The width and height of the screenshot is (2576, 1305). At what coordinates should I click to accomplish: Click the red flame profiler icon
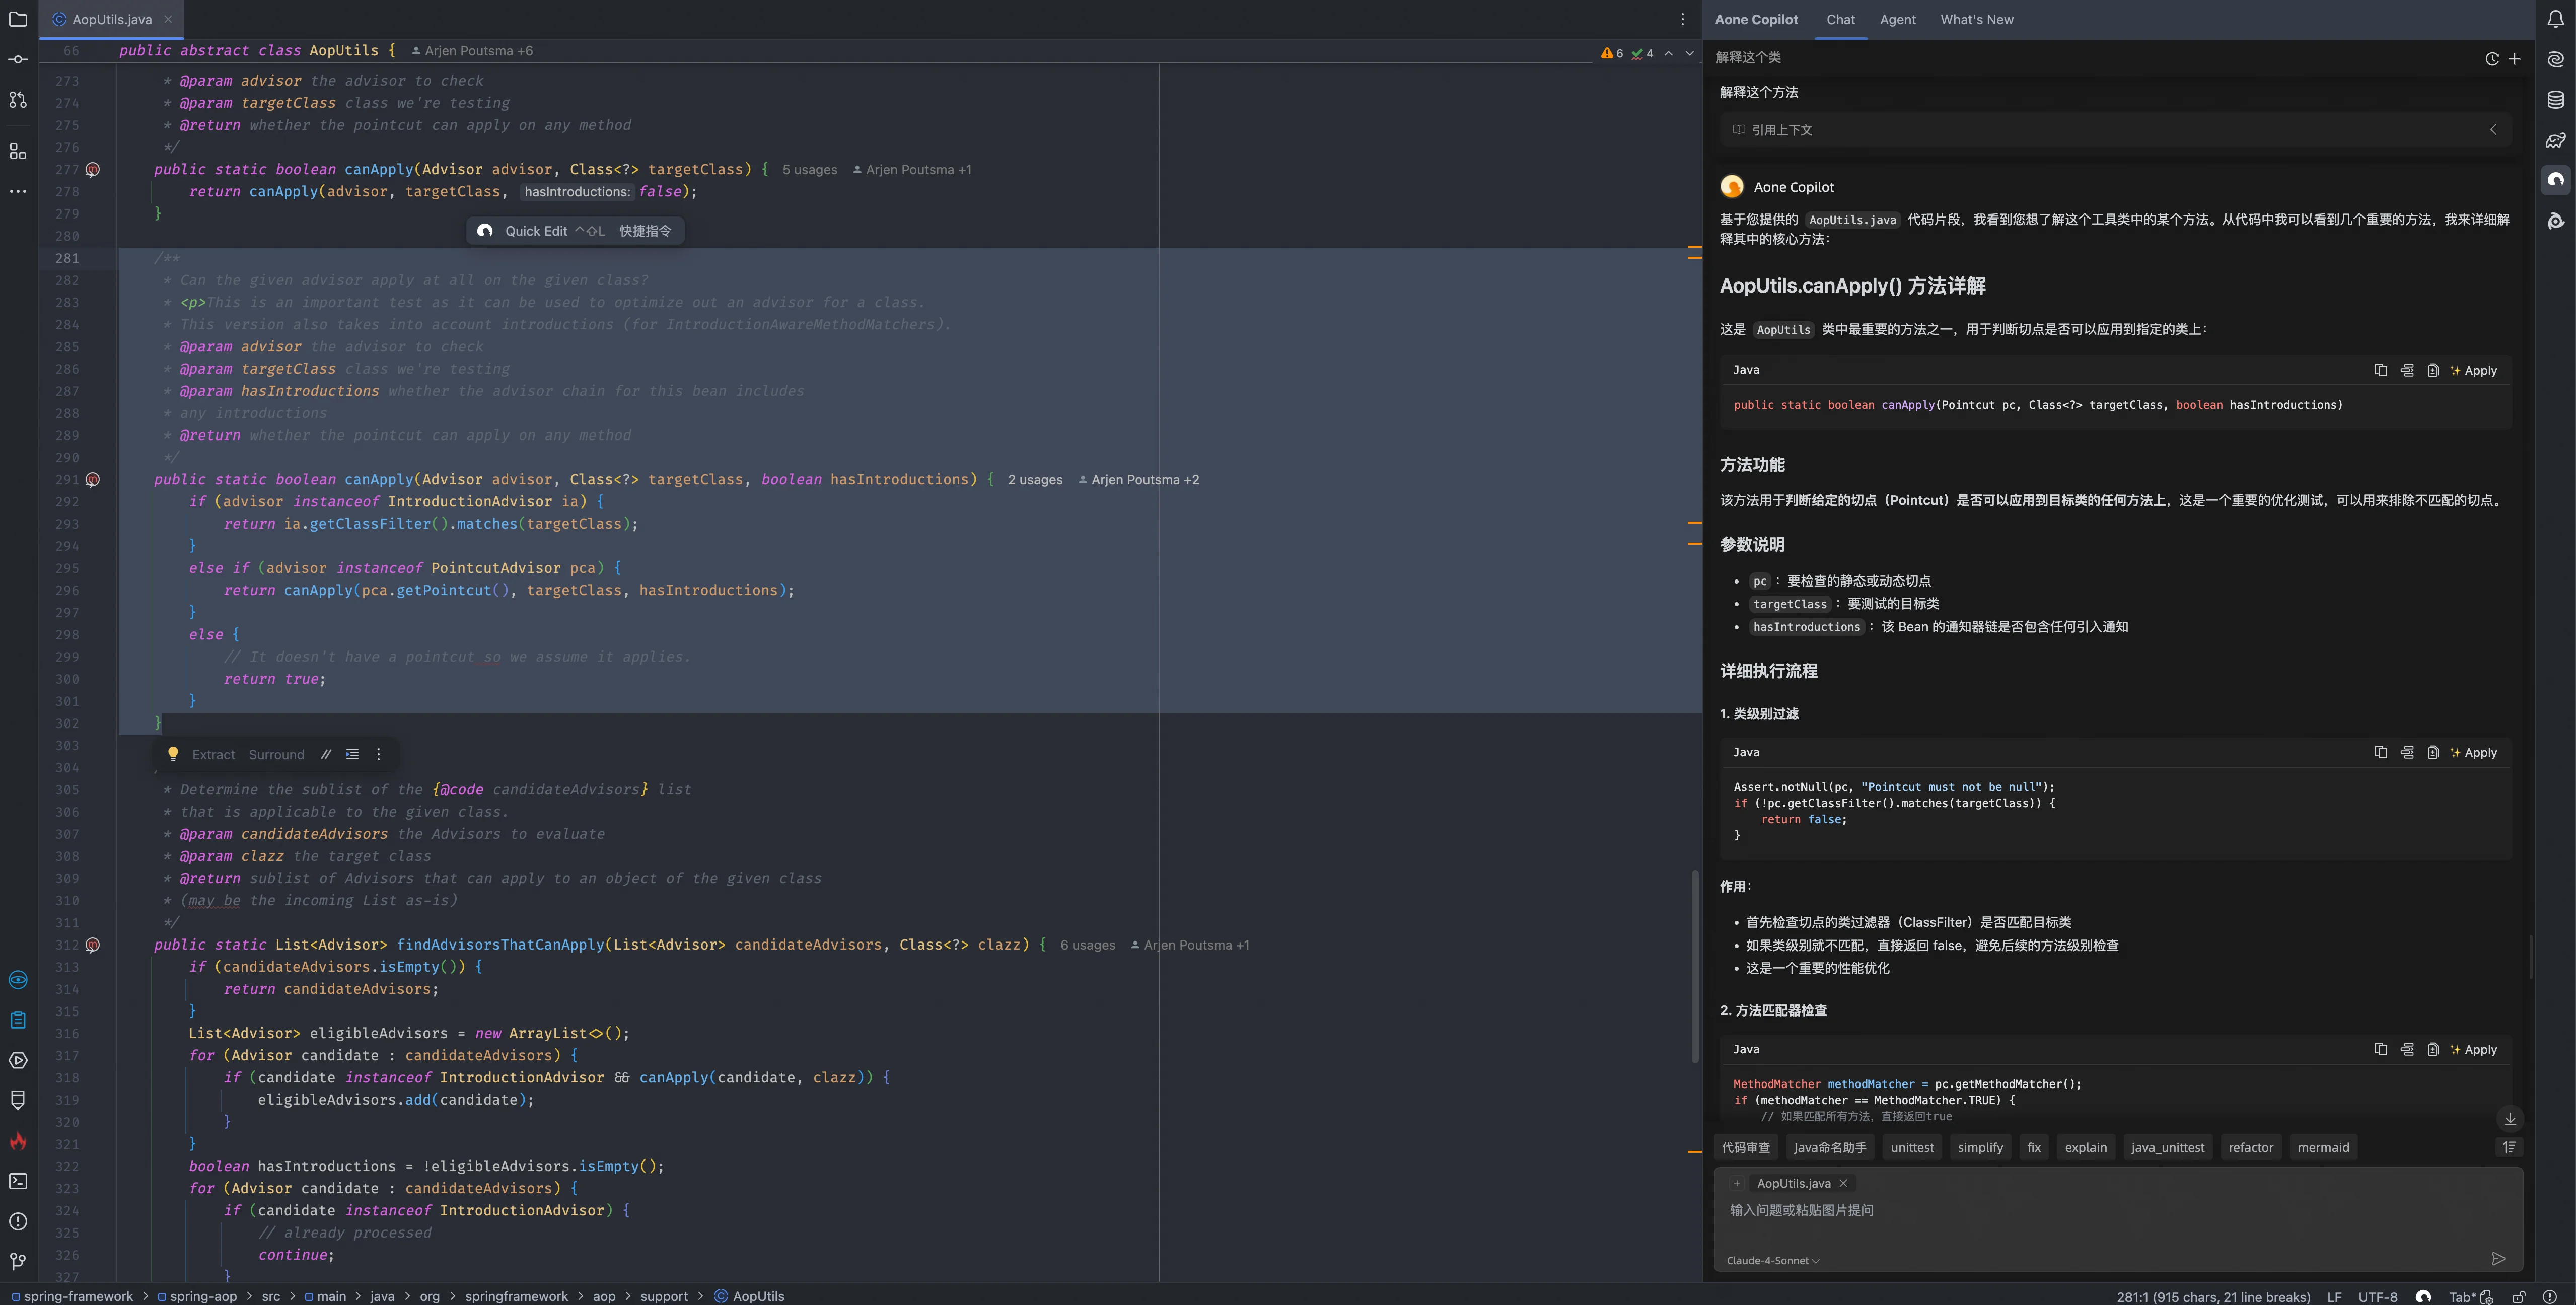[18, 1141]
